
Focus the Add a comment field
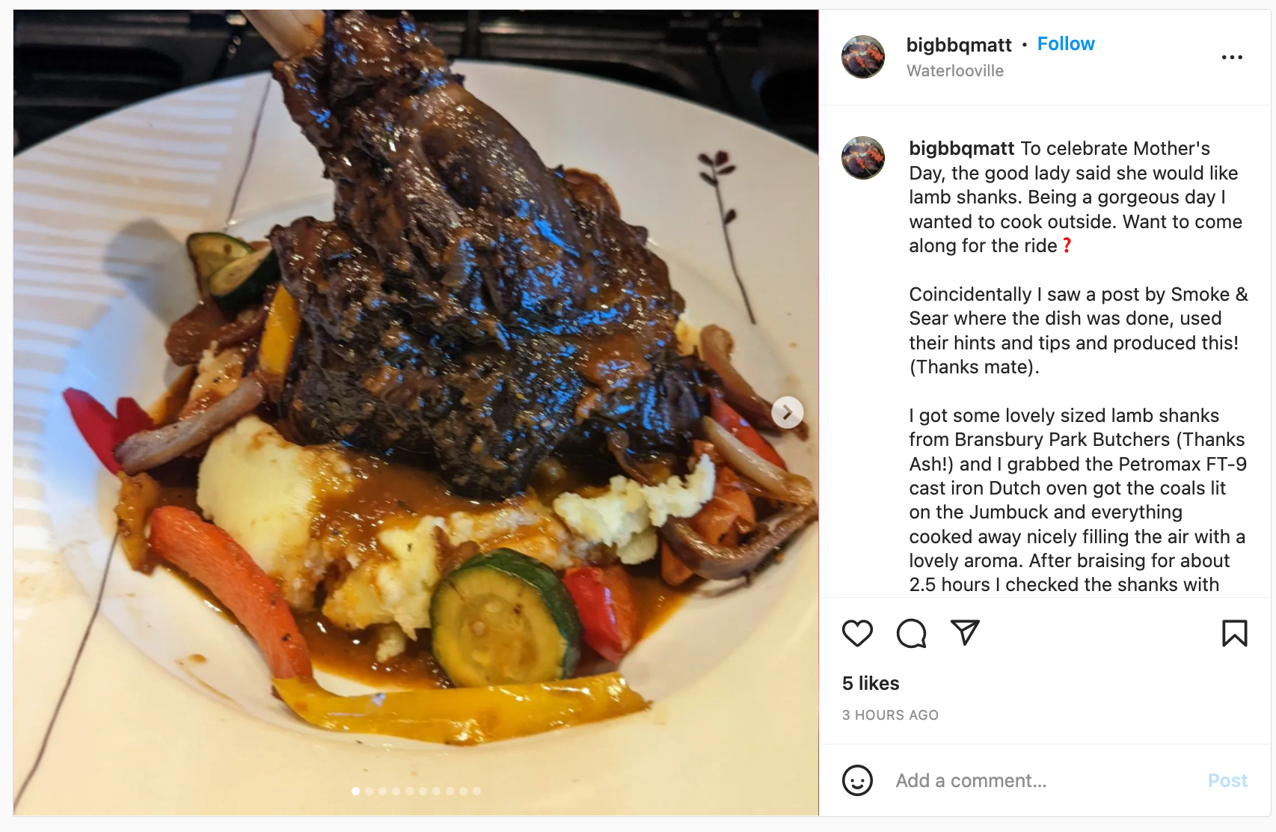pyautogui.click(x=1043, y=780)
